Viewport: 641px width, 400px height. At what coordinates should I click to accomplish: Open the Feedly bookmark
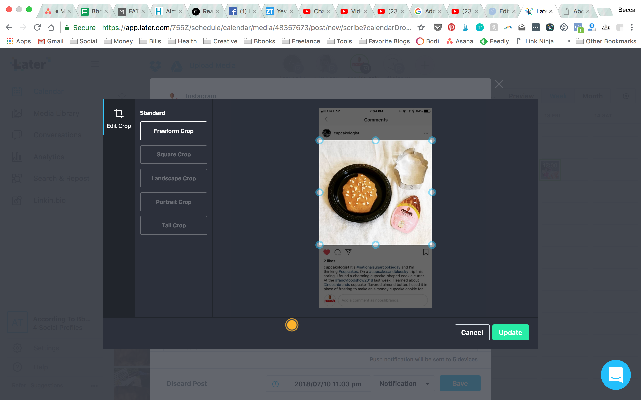point(495,41)
